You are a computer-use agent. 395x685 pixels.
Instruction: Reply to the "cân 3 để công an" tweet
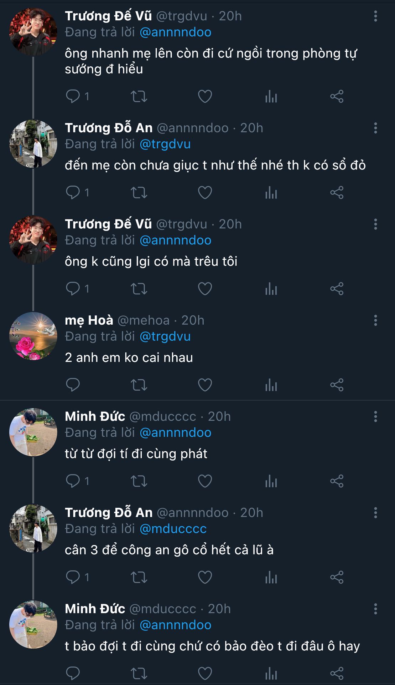point(73,577)
